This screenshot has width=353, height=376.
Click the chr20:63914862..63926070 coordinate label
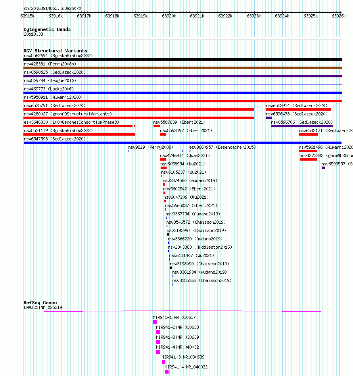pos(52,8)
